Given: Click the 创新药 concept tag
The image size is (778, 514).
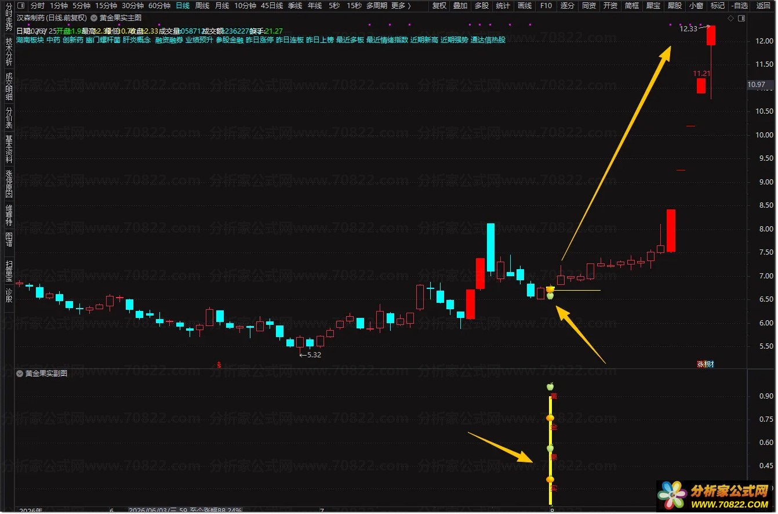Looking at the screenshot, I should tap(73, 40).
